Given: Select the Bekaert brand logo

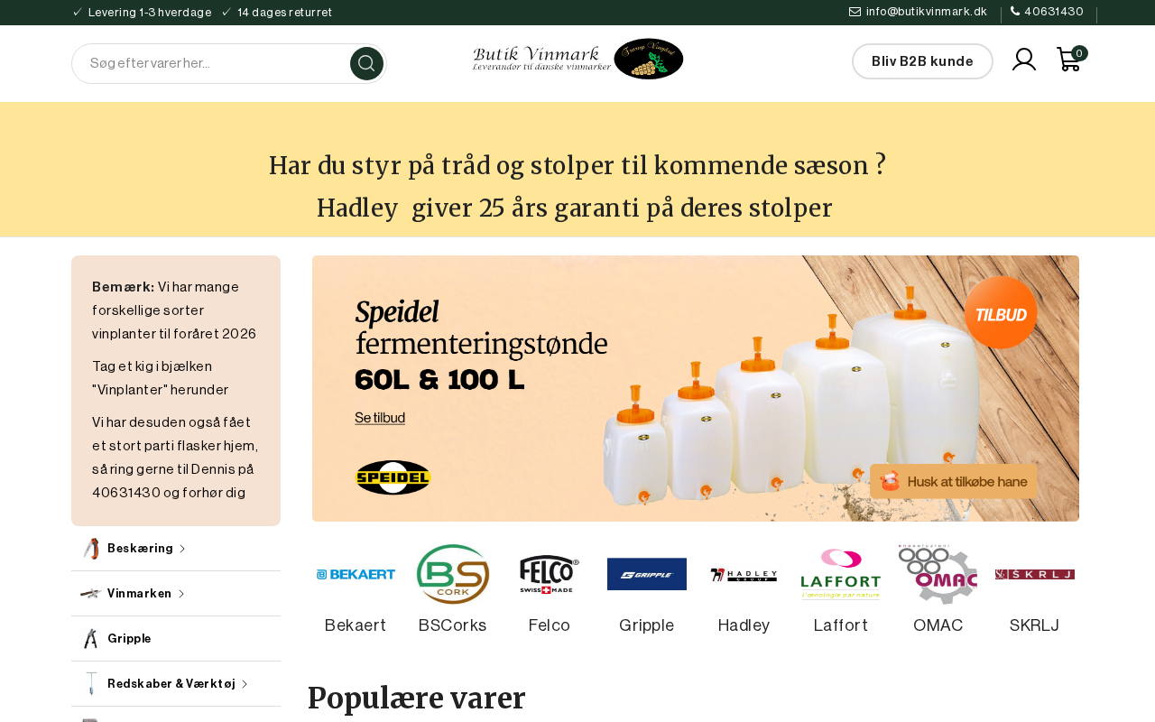Looking at the screenshot, I should (356, 574).
